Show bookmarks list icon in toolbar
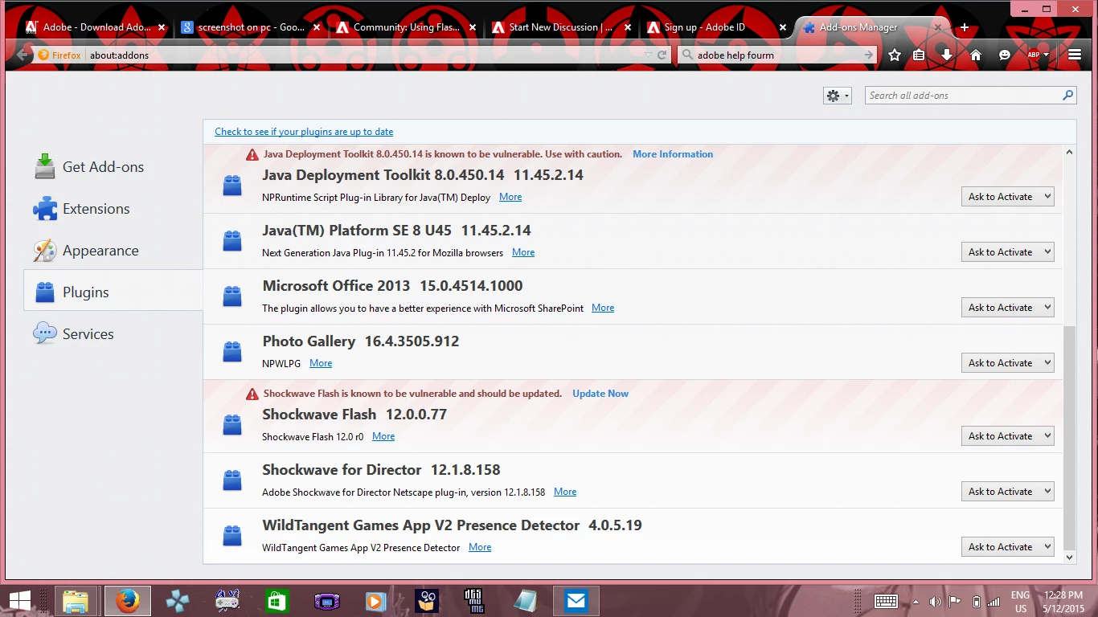1098x617 pixels. point(919,55)
